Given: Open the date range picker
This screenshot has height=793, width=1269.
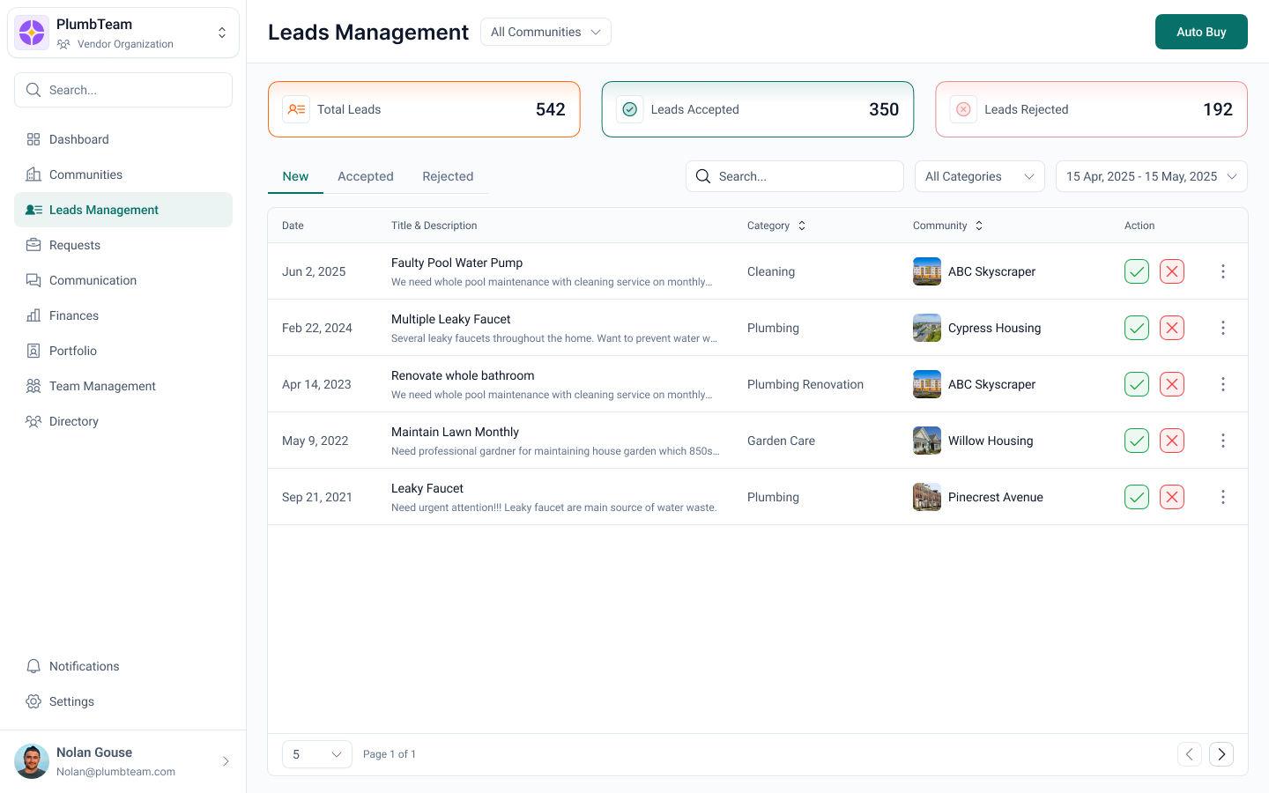Looking at the screenshot, I should click(x=1151, y=176).
